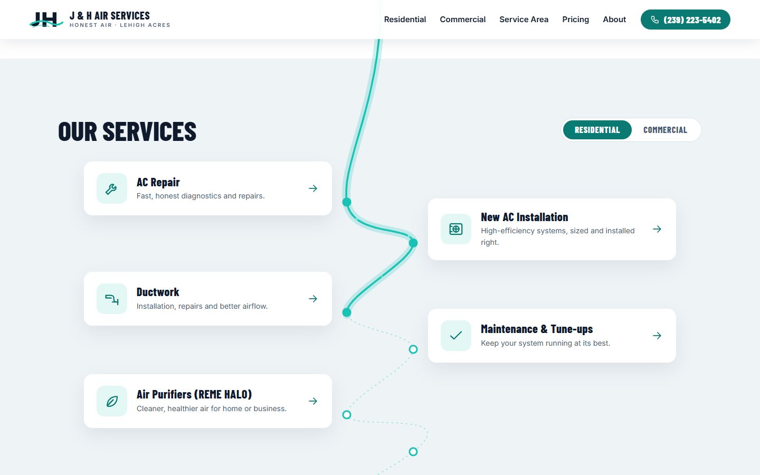Screen dimensions: 760x475
Task: Select the Maintenance & Tune-ups title
Action: pos(537,329)
